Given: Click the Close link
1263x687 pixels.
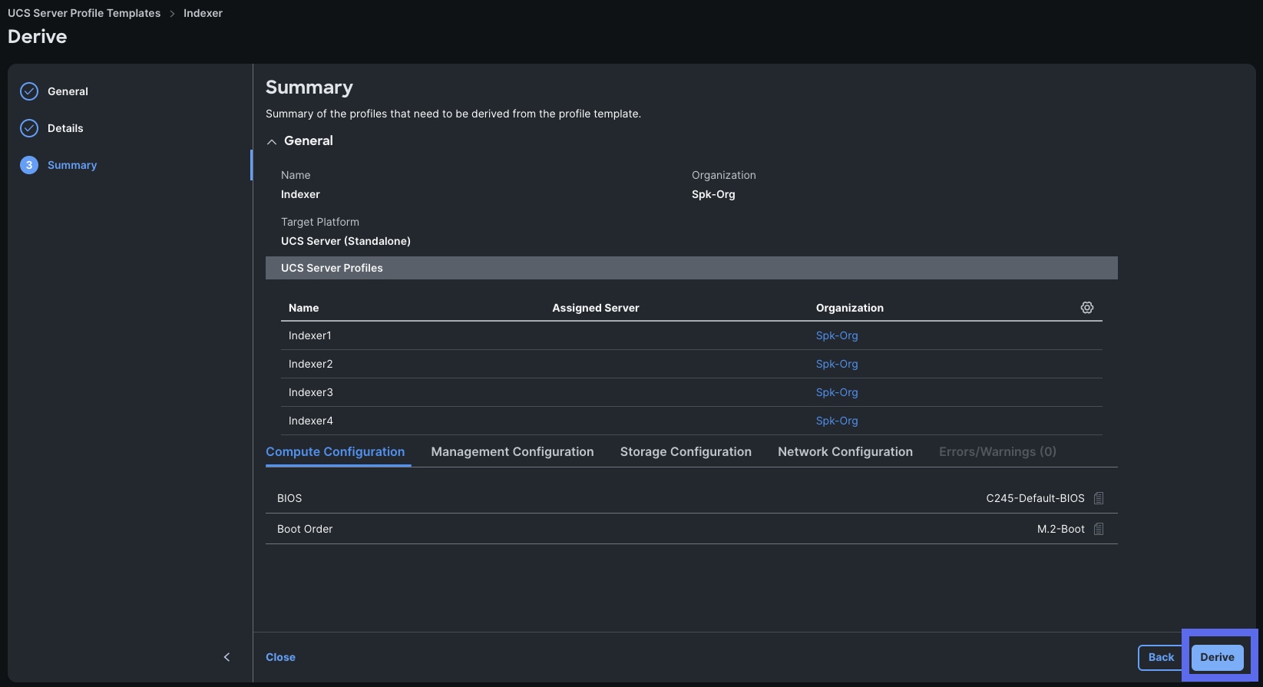Looking at the screenshot, I should click(x=280, y=657).
